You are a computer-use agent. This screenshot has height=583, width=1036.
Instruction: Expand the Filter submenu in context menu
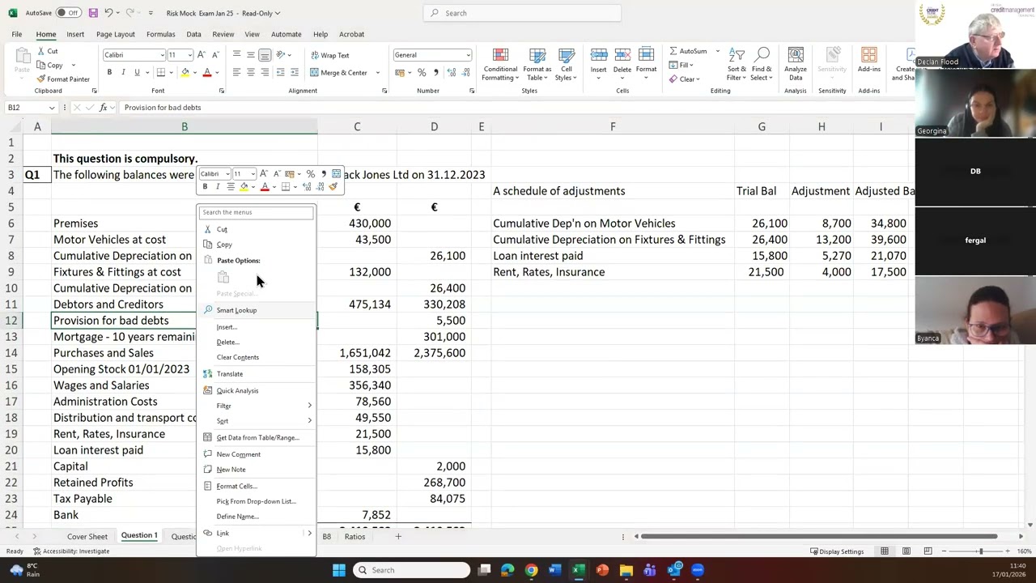(x=309, y=406)
